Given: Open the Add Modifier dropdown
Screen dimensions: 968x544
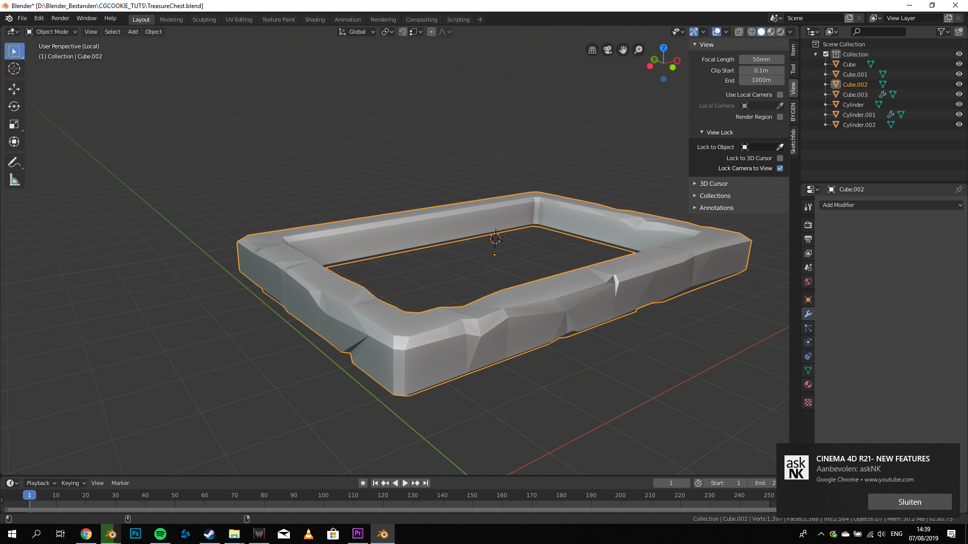Looking at the screenshot, I should pos(891,205).
